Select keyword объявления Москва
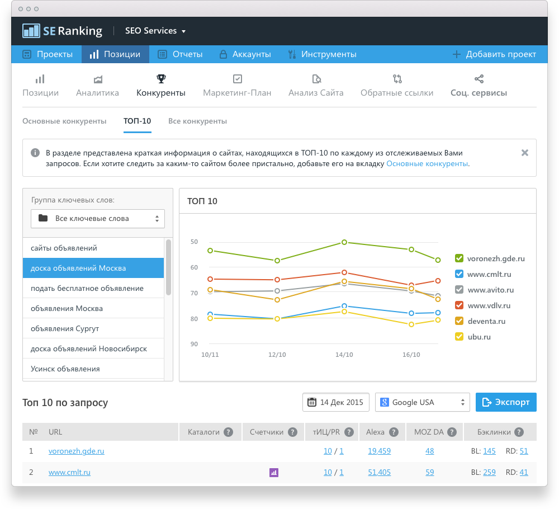Image resolution: width=559 pixels, height=509 pixels. (x=93, y=308)
